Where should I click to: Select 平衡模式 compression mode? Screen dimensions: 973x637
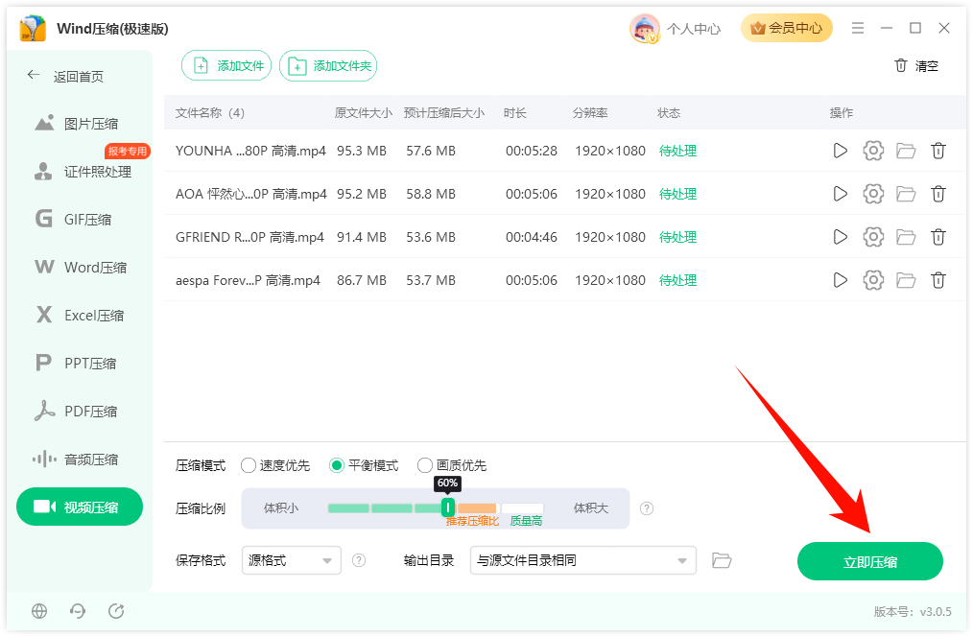364,465
